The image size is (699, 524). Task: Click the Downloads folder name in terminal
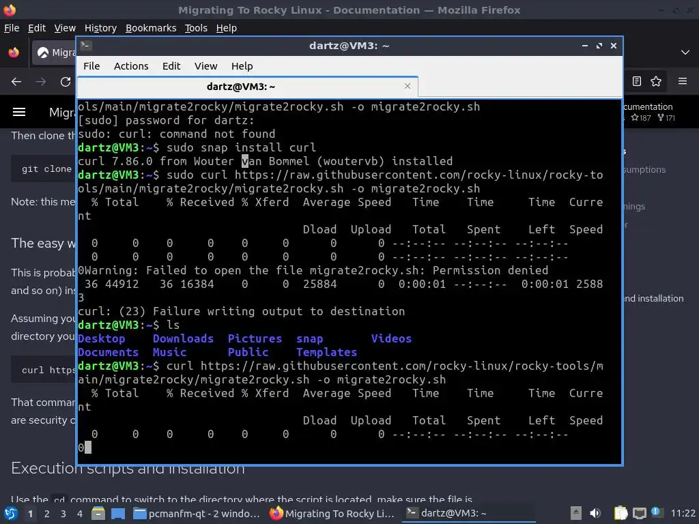pyautogui.click(x=183, y=338)
